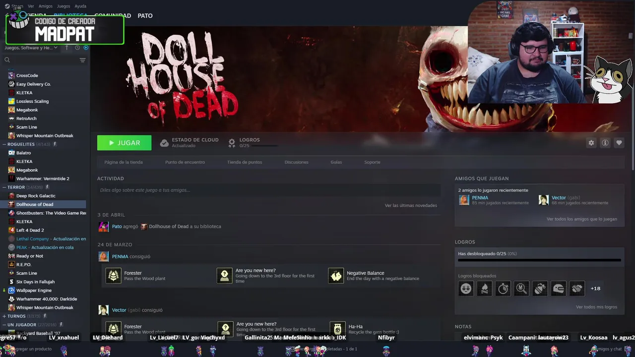Open 'Punto de encuentro' tab

tap(185, 162)
